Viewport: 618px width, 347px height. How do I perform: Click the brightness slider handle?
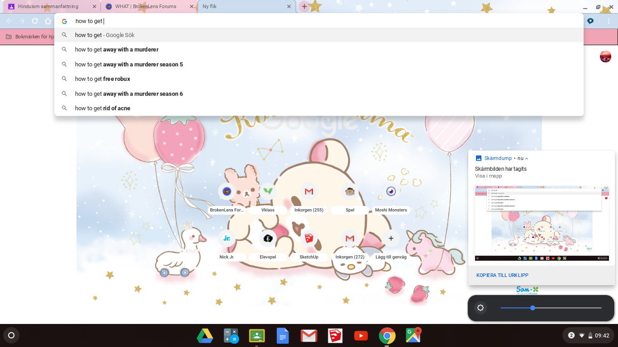click(532, 308)
